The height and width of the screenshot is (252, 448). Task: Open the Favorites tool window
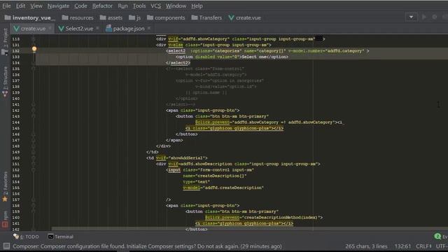point(5,187)
